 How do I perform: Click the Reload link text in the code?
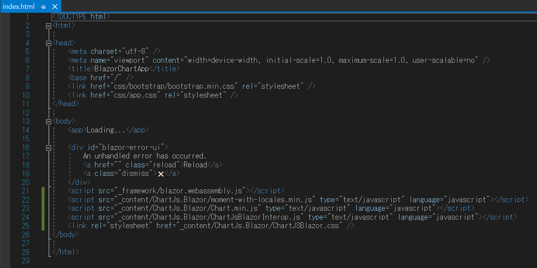tap(196, 164)
